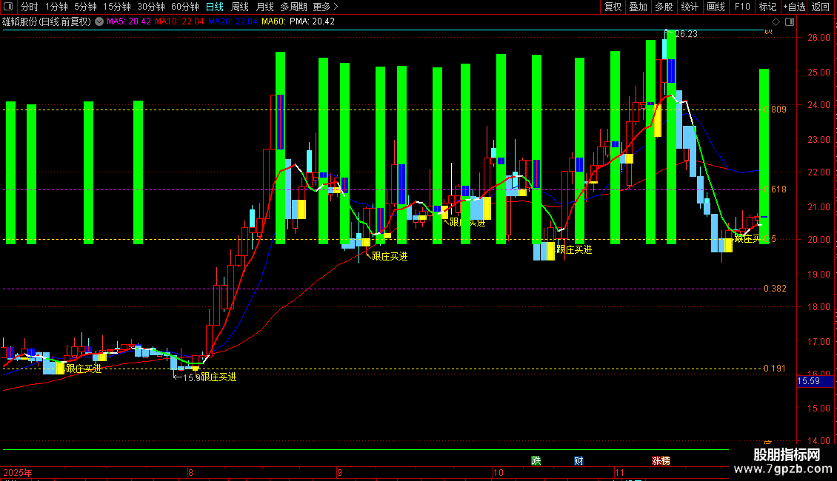Click the 雄韬股份(日线.前复权) chart title
837x481 pixels.
47,21
